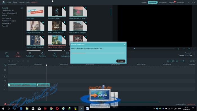
Task: Click the Acheter button
Action: (x=144, y=2)
